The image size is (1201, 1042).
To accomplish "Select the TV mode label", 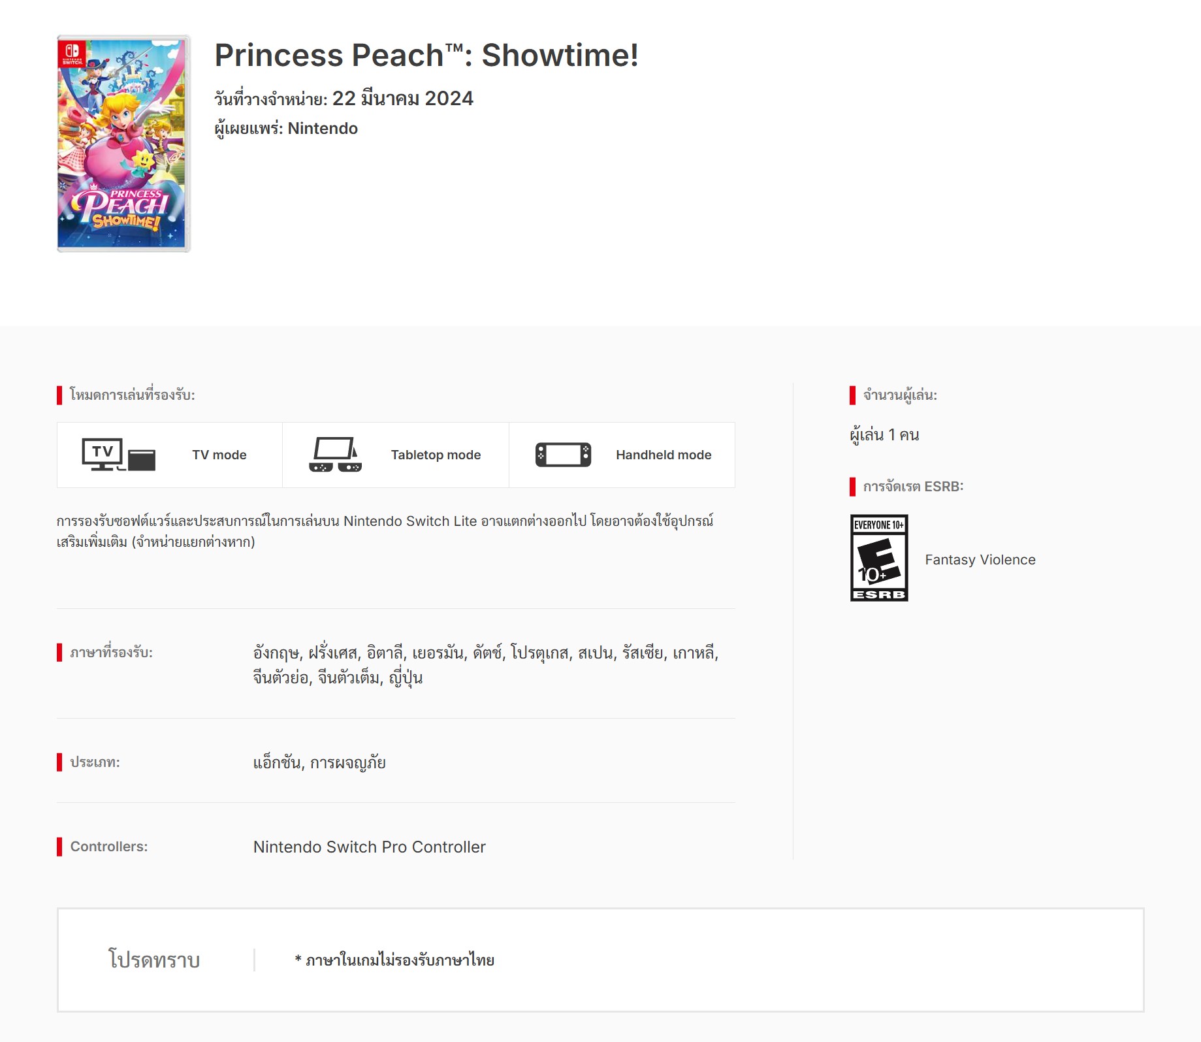I will [219, 455].
